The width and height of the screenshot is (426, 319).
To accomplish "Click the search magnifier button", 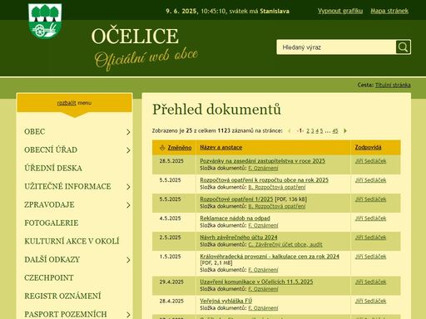I will tap(403, 47).
